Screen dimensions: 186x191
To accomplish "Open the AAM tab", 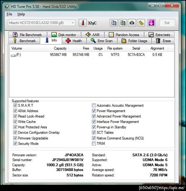I will pos(93,35).
